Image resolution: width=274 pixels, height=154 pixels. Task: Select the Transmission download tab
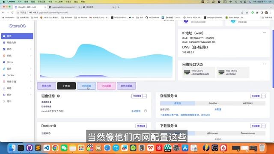tap(248, 133)
